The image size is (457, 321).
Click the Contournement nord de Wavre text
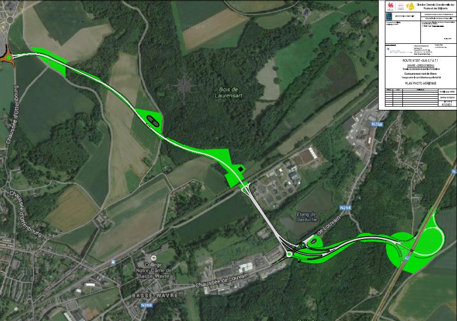pyautogui.click(x=420, y=74)
